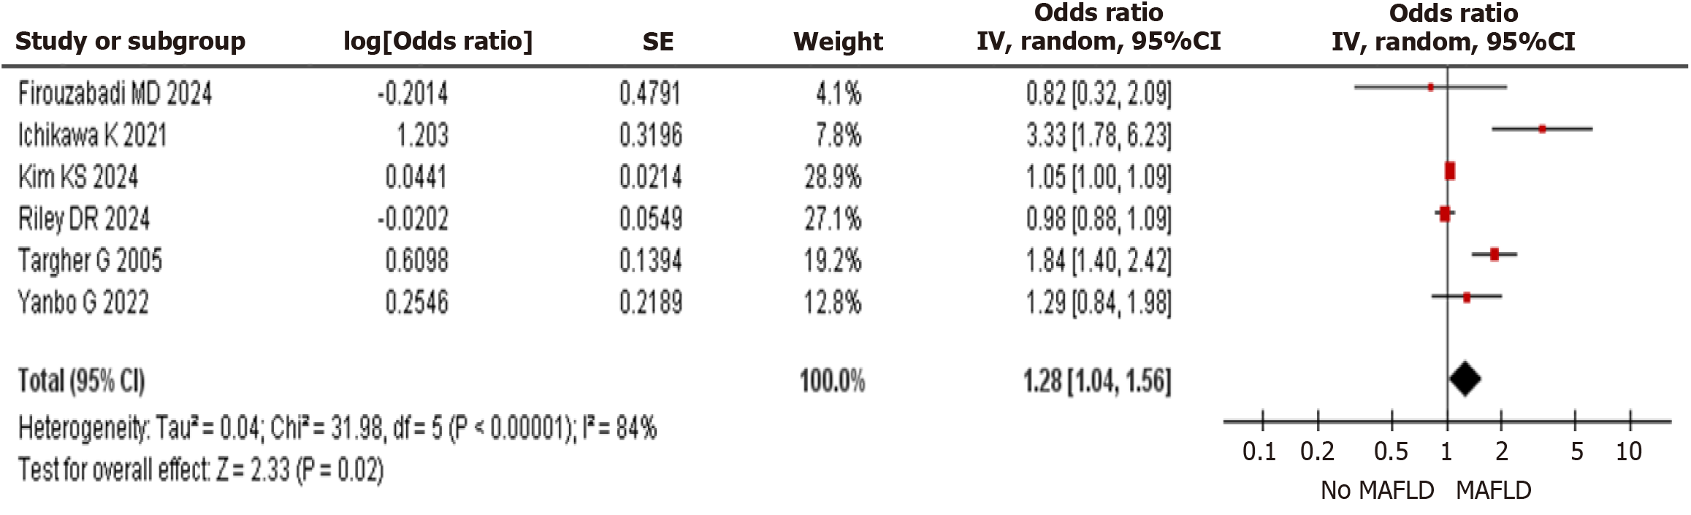Image resolution: width=1691 pixels, height=515 pixels.
Task: Click the Firouzabadi MD 2024 red point
Action: (1430, 87)
